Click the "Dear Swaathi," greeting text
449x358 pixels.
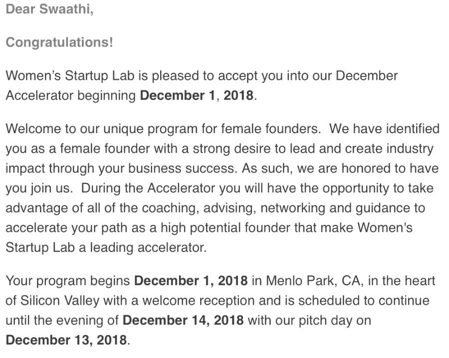49,9
